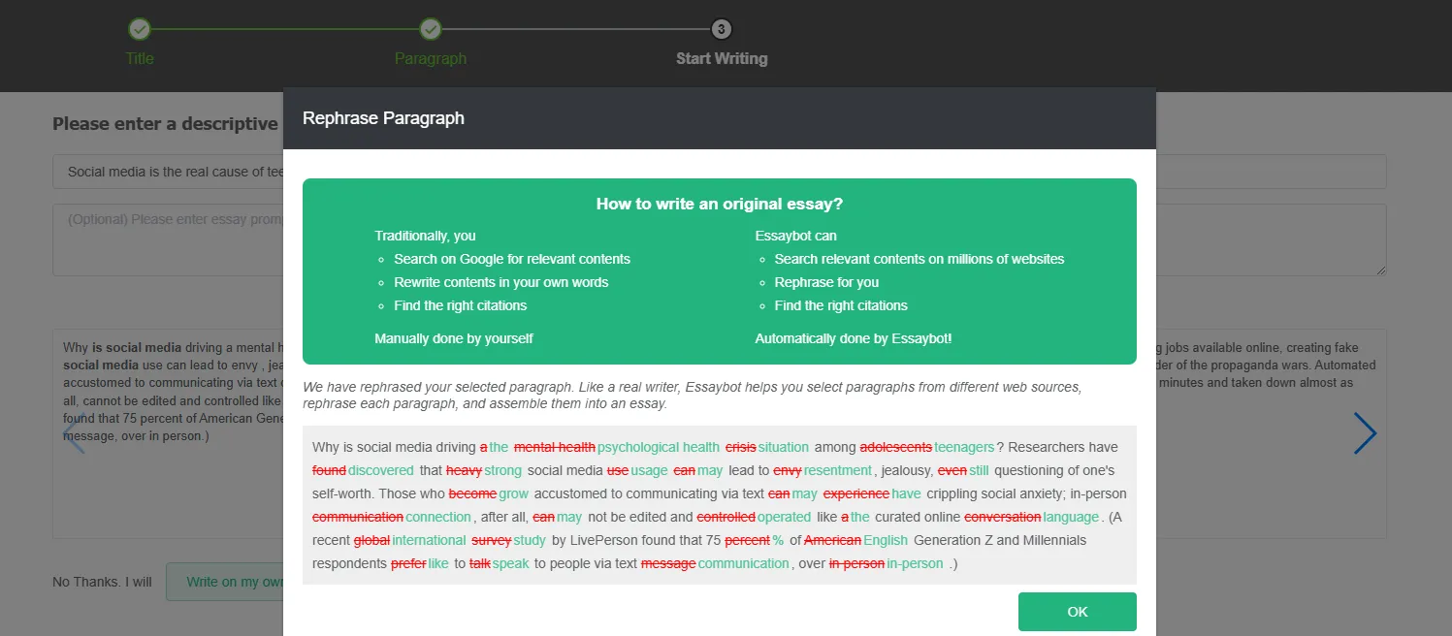Click the green word 'resentment'

coord(838,470)
